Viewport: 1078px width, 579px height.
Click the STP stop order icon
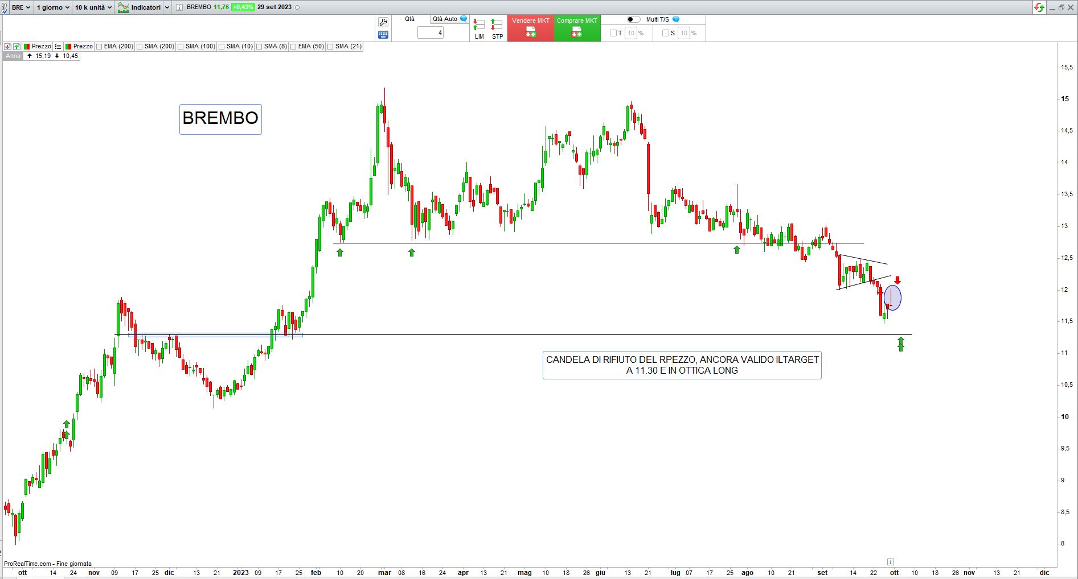click(x=497, y=28)
